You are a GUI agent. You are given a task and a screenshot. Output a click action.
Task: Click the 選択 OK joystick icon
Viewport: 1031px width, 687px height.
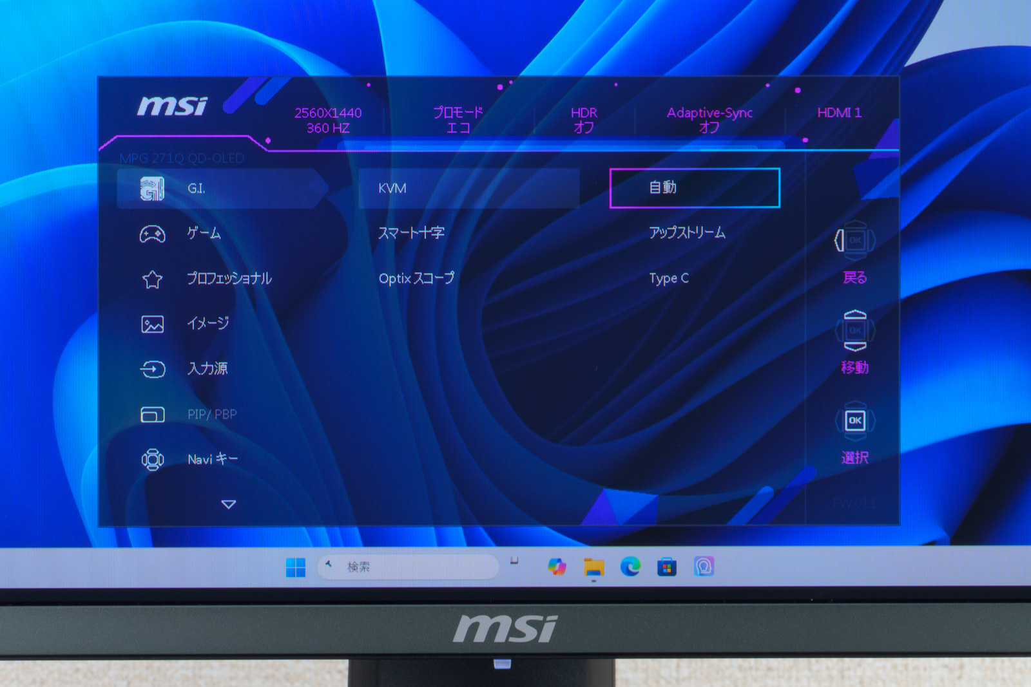click(855, 421)
